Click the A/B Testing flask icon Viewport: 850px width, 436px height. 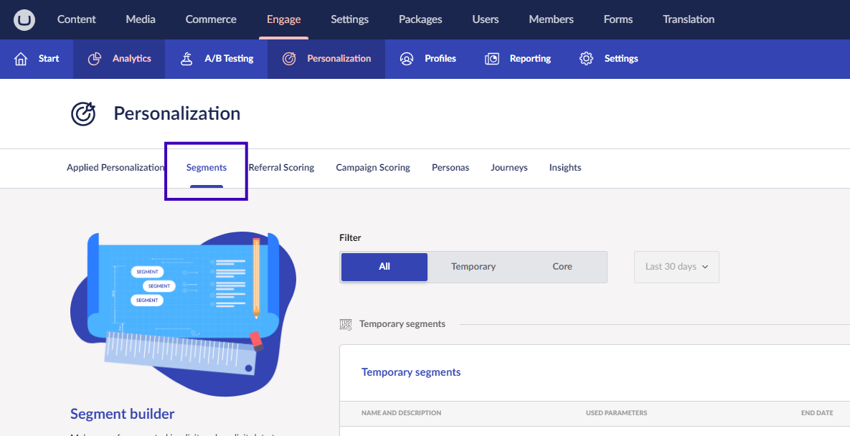(x=186, y=59)
